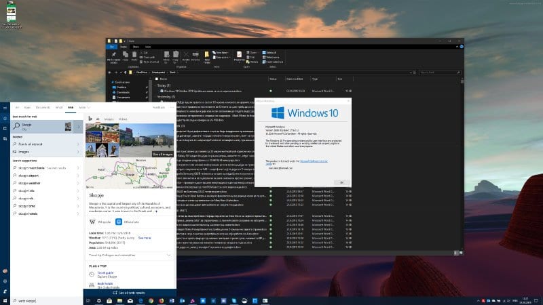Create a New folder from Explorer ribbon

pyautogui.click(x=207, y=57)
